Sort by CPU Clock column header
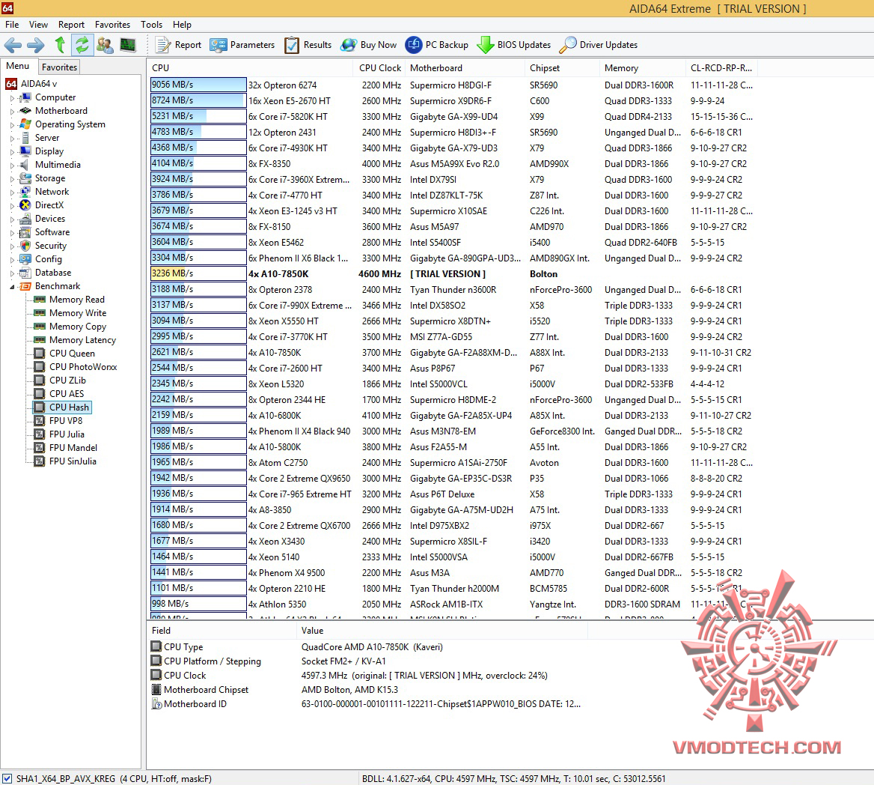 click(379, 68)
